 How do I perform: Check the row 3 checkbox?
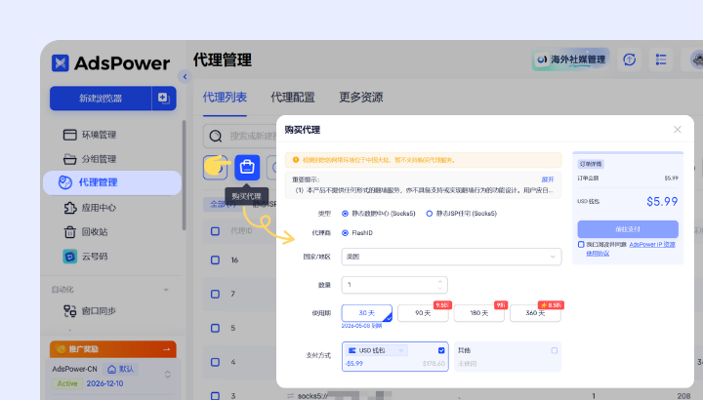[215, 396]
